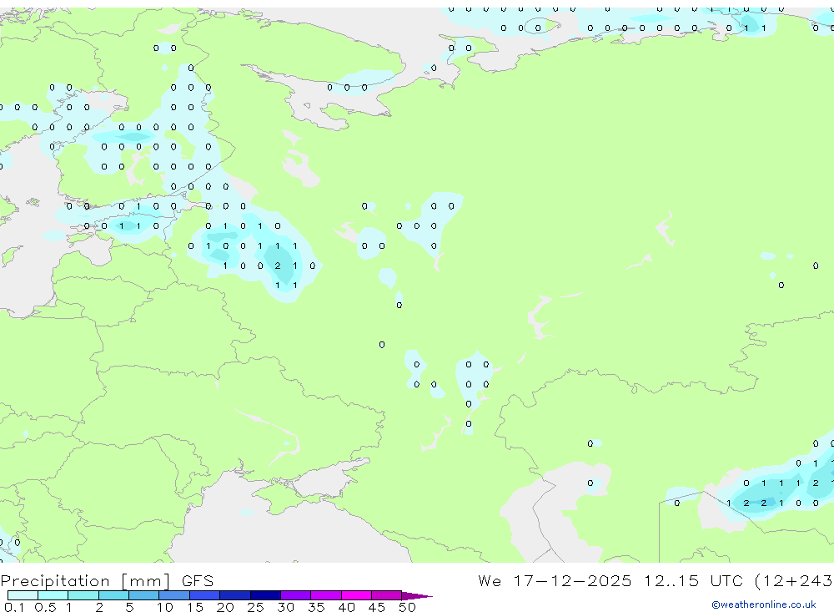Select the lightest 0.1–0.5 mm legend swatch
This screenshot has height=612, width=834.
click(x=23, y=595)
